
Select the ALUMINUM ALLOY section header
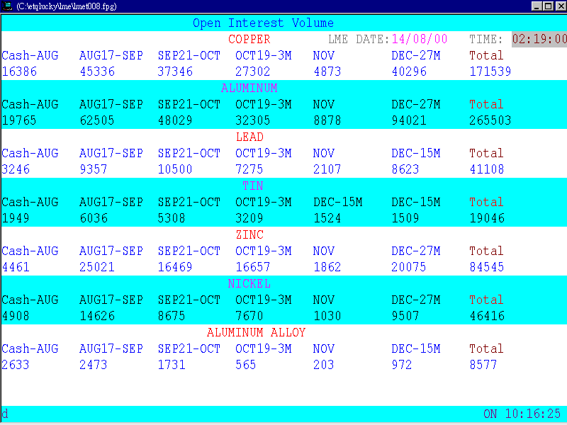coord(256,332)
